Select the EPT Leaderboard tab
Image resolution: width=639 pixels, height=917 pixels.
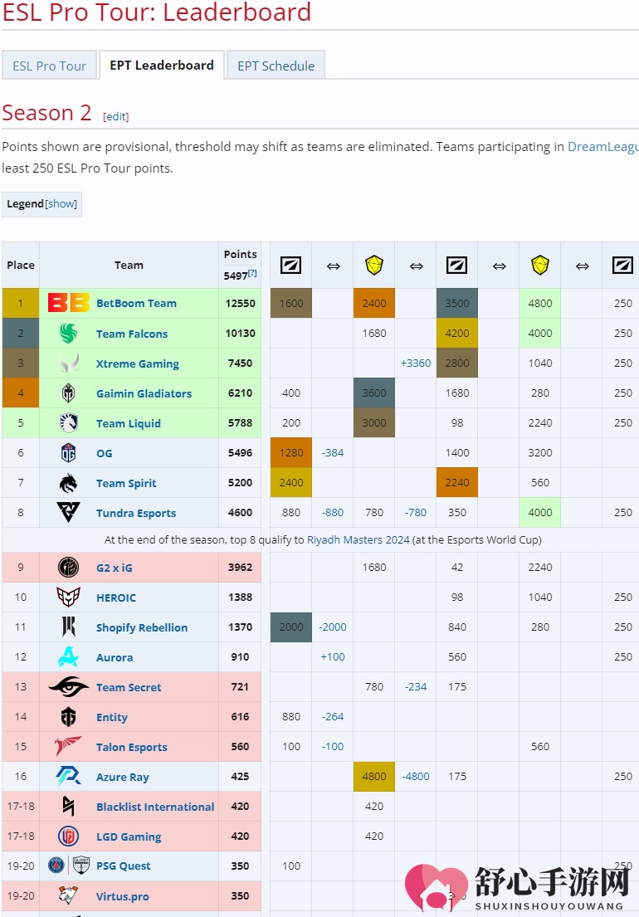coord(162,65)
